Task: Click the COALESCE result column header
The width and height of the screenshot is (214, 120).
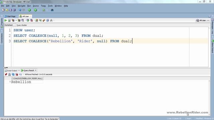Action: pos(27,78)
